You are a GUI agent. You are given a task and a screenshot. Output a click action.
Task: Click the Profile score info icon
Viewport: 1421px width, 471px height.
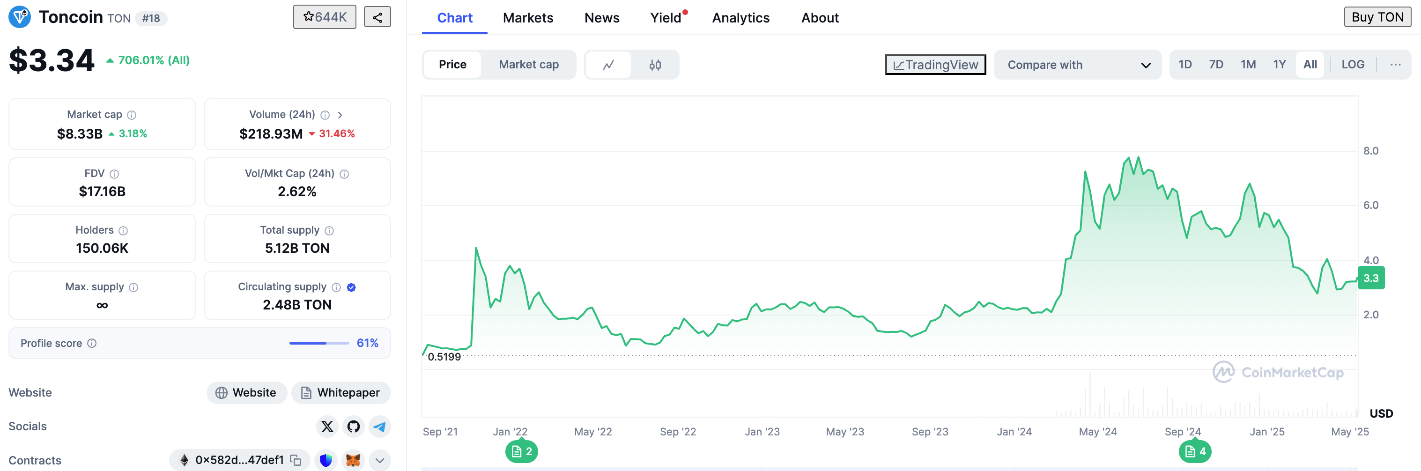(92, 343)
